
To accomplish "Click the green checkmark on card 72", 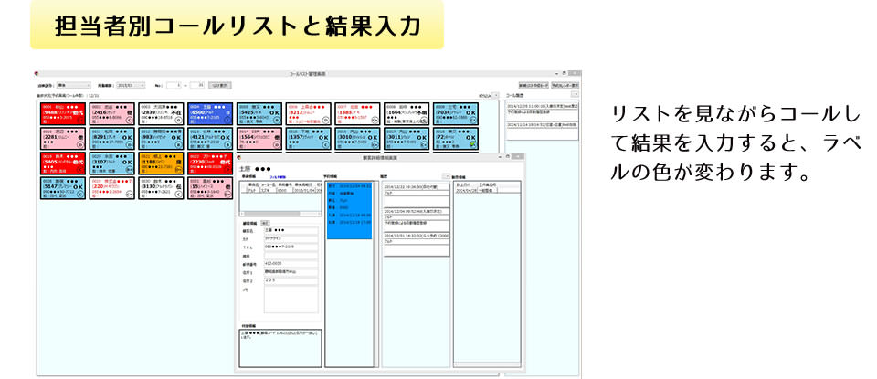I will (472, 144).
